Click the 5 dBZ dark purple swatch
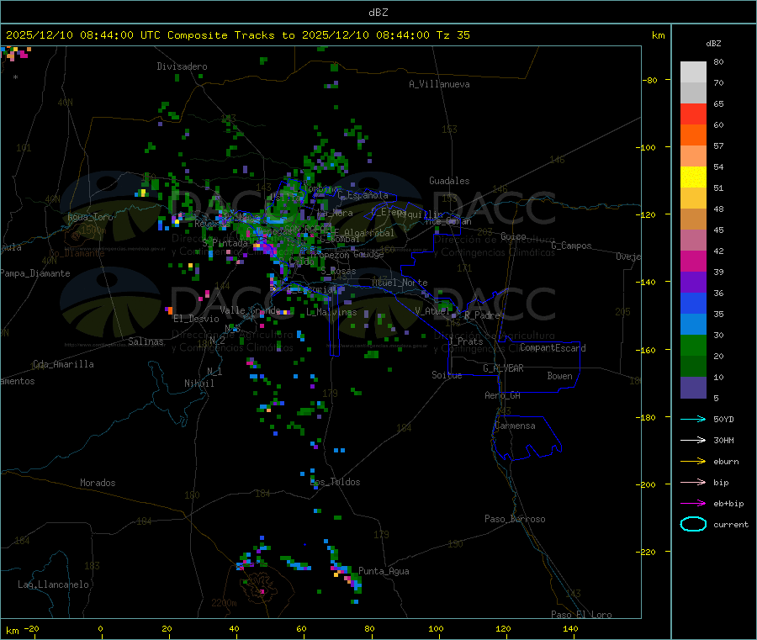Viewport: 757px width, 640px height. [x=693, y=388]
